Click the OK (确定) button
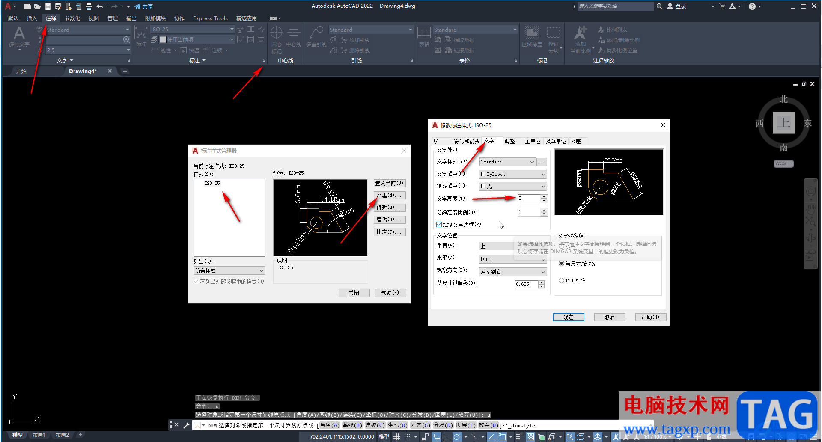This screenshot has height=442, width=822. [x=569, y=317]
